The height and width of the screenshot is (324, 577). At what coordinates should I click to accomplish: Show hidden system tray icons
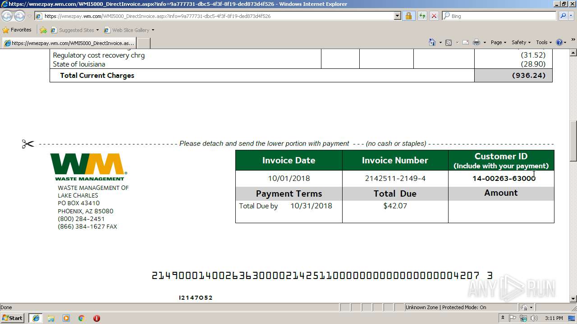click(x=503, y=318)
